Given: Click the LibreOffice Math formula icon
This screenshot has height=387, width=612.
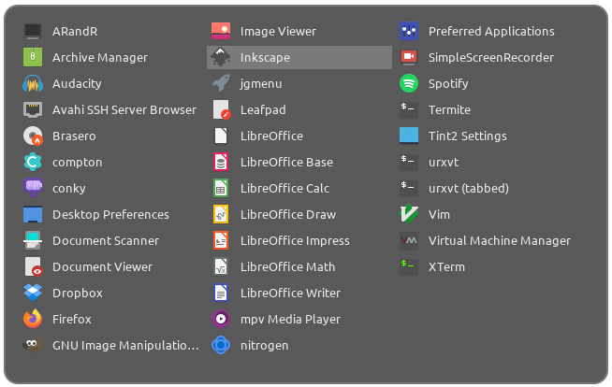Looking at the screenshot, I should tap(221, 267).
